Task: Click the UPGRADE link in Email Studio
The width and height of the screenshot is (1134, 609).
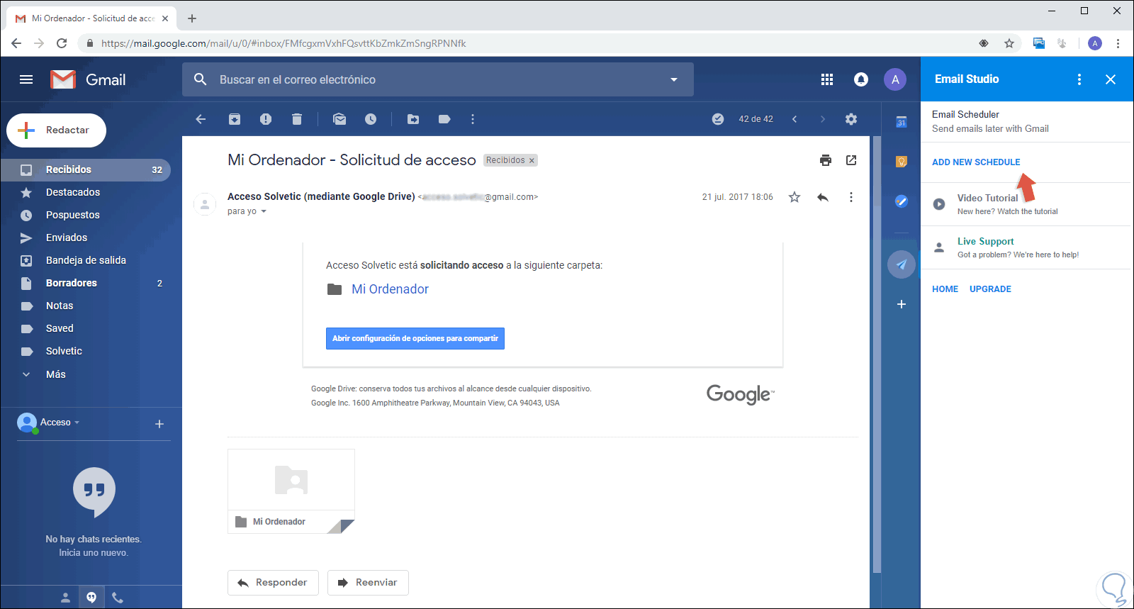Action: coord(990,289)
